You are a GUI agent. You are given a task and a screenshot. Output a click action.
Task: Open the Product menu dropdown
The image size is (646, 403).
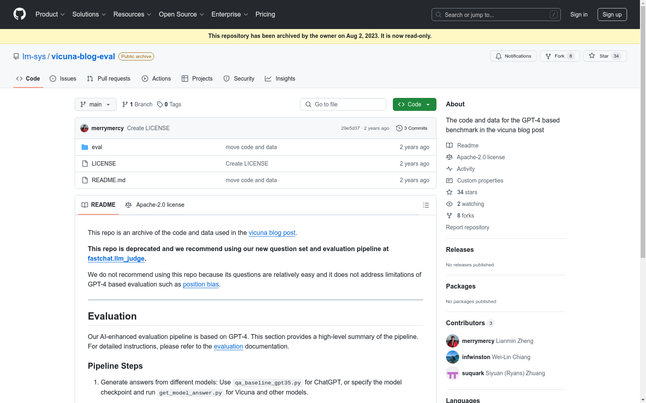[x=50, y=14]
